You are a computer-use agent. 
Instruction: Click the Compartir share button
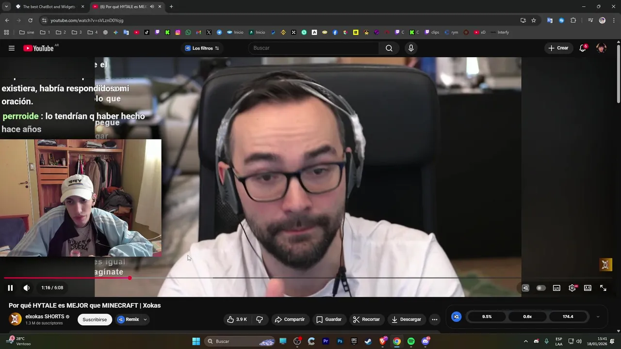(x=290, y=319)
